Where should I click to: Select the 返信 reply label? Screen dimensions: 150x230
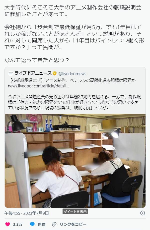[41, 224]
